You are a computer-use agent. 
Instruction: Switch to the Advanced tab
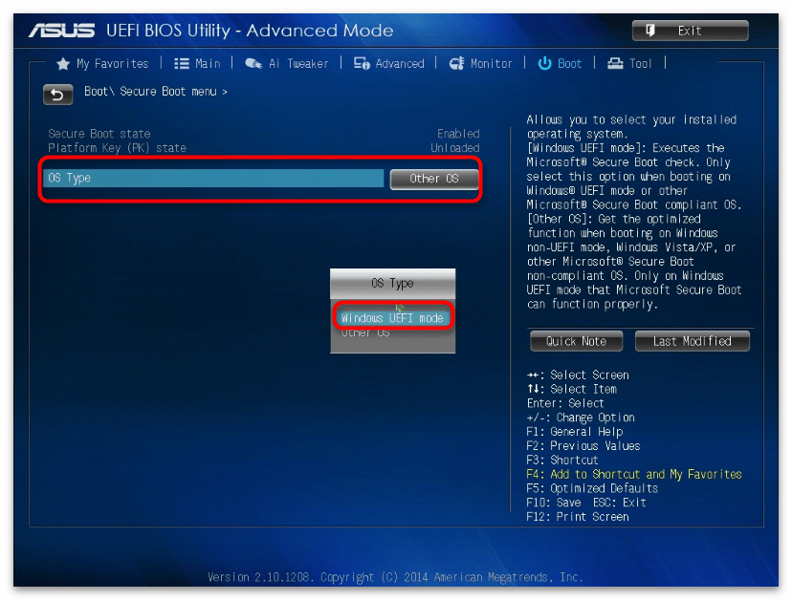399,64
